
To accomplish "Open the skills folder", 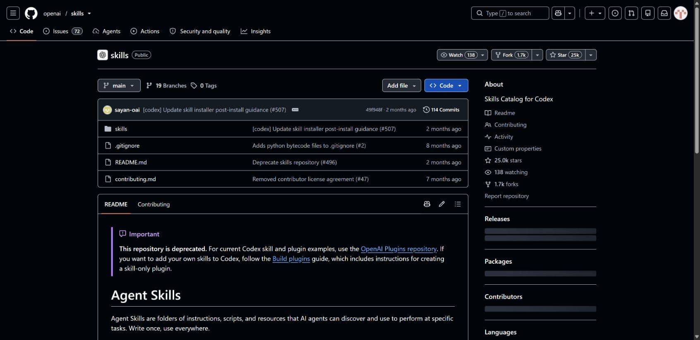I will (121, 129).
